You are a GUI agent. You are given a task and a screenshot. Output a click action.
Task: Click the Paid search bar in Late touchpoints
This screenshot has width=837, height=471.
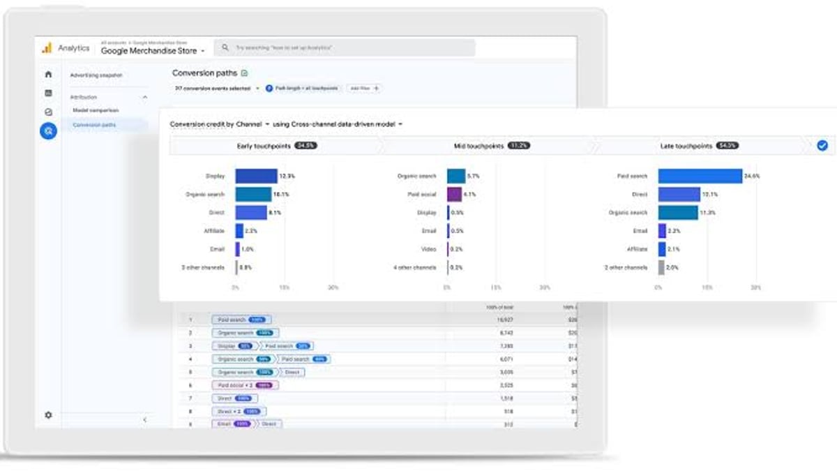(x=700, y=177)
